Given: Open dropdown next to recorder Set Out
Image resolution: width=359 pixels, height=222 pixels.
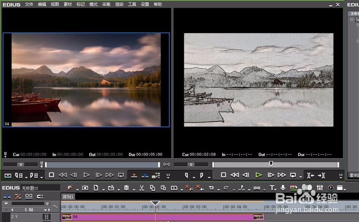Looking at the screenshot, I should pos(209,178).
